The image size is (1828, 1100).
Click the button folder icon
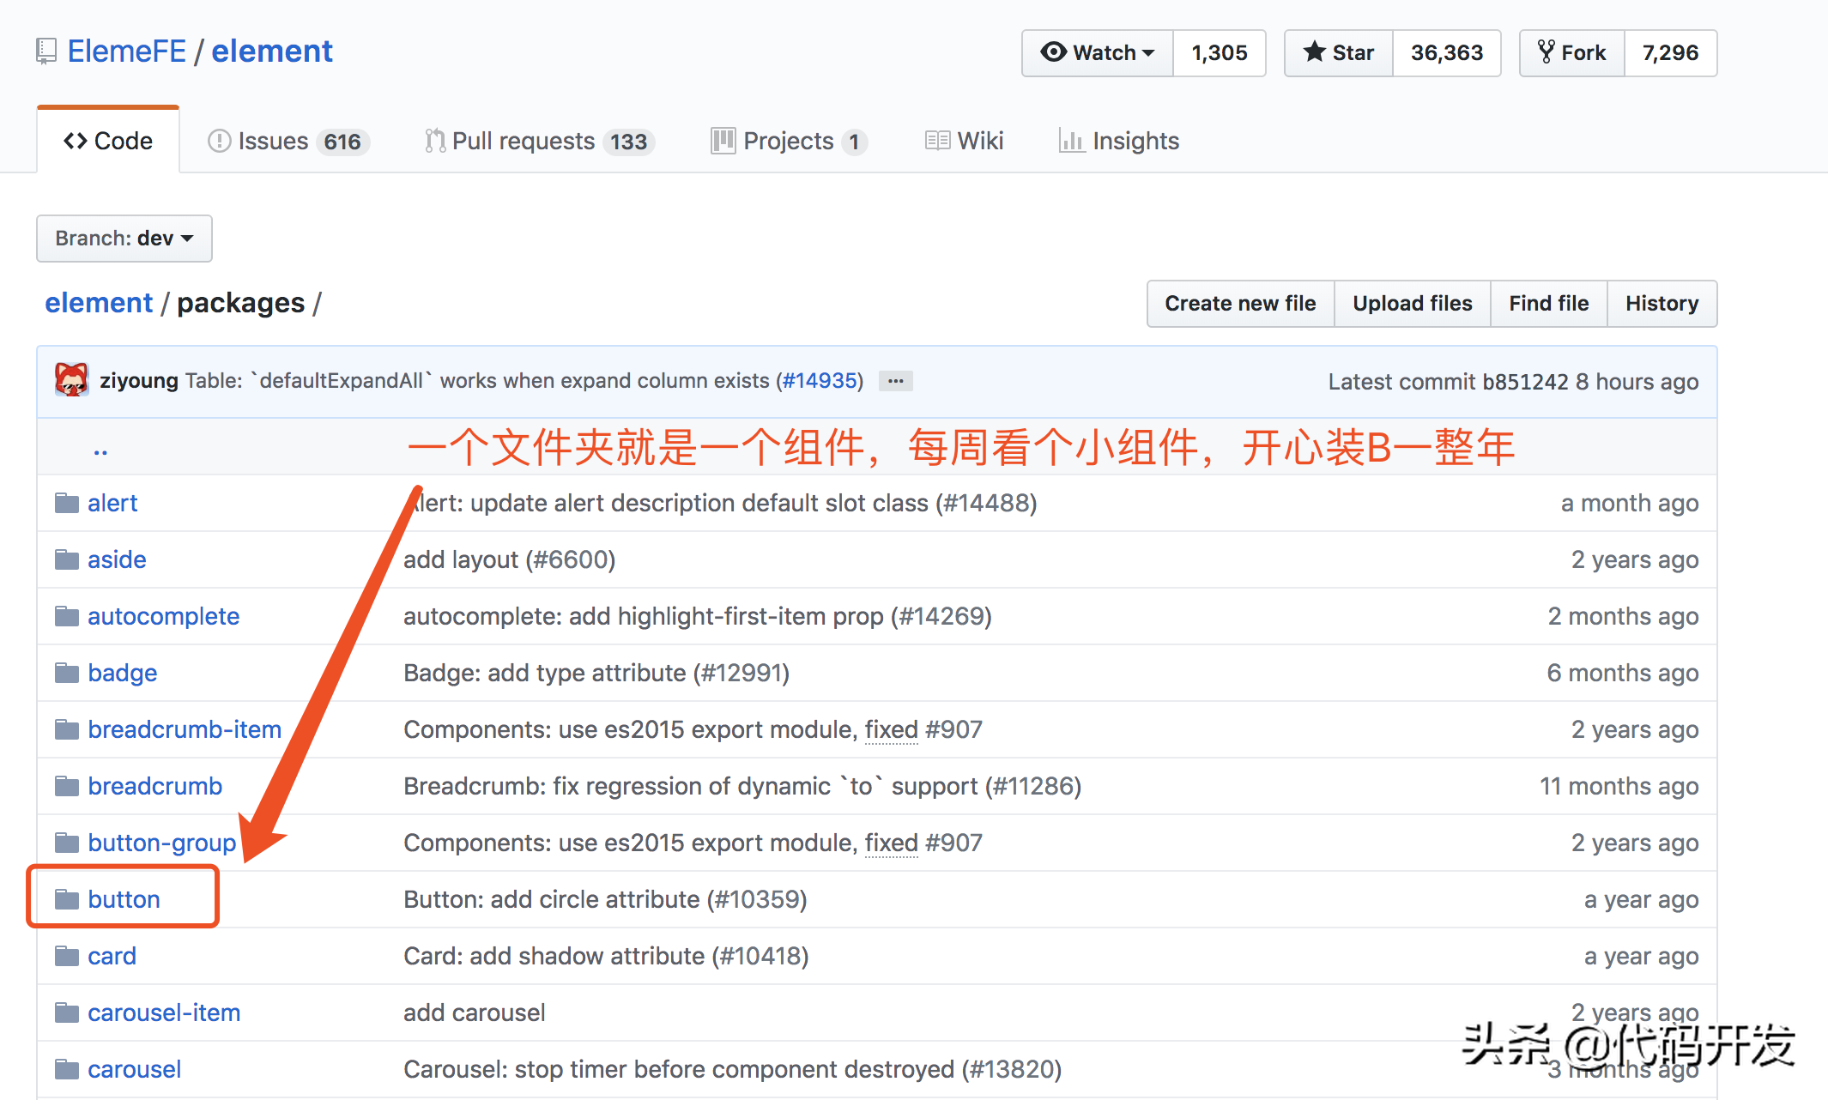click(67, 899)
